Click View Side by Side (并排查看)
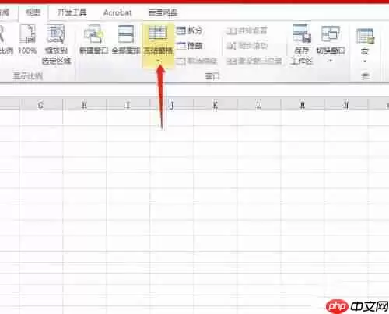This screenshot has width=389, height=314. [x=247, y=31]
